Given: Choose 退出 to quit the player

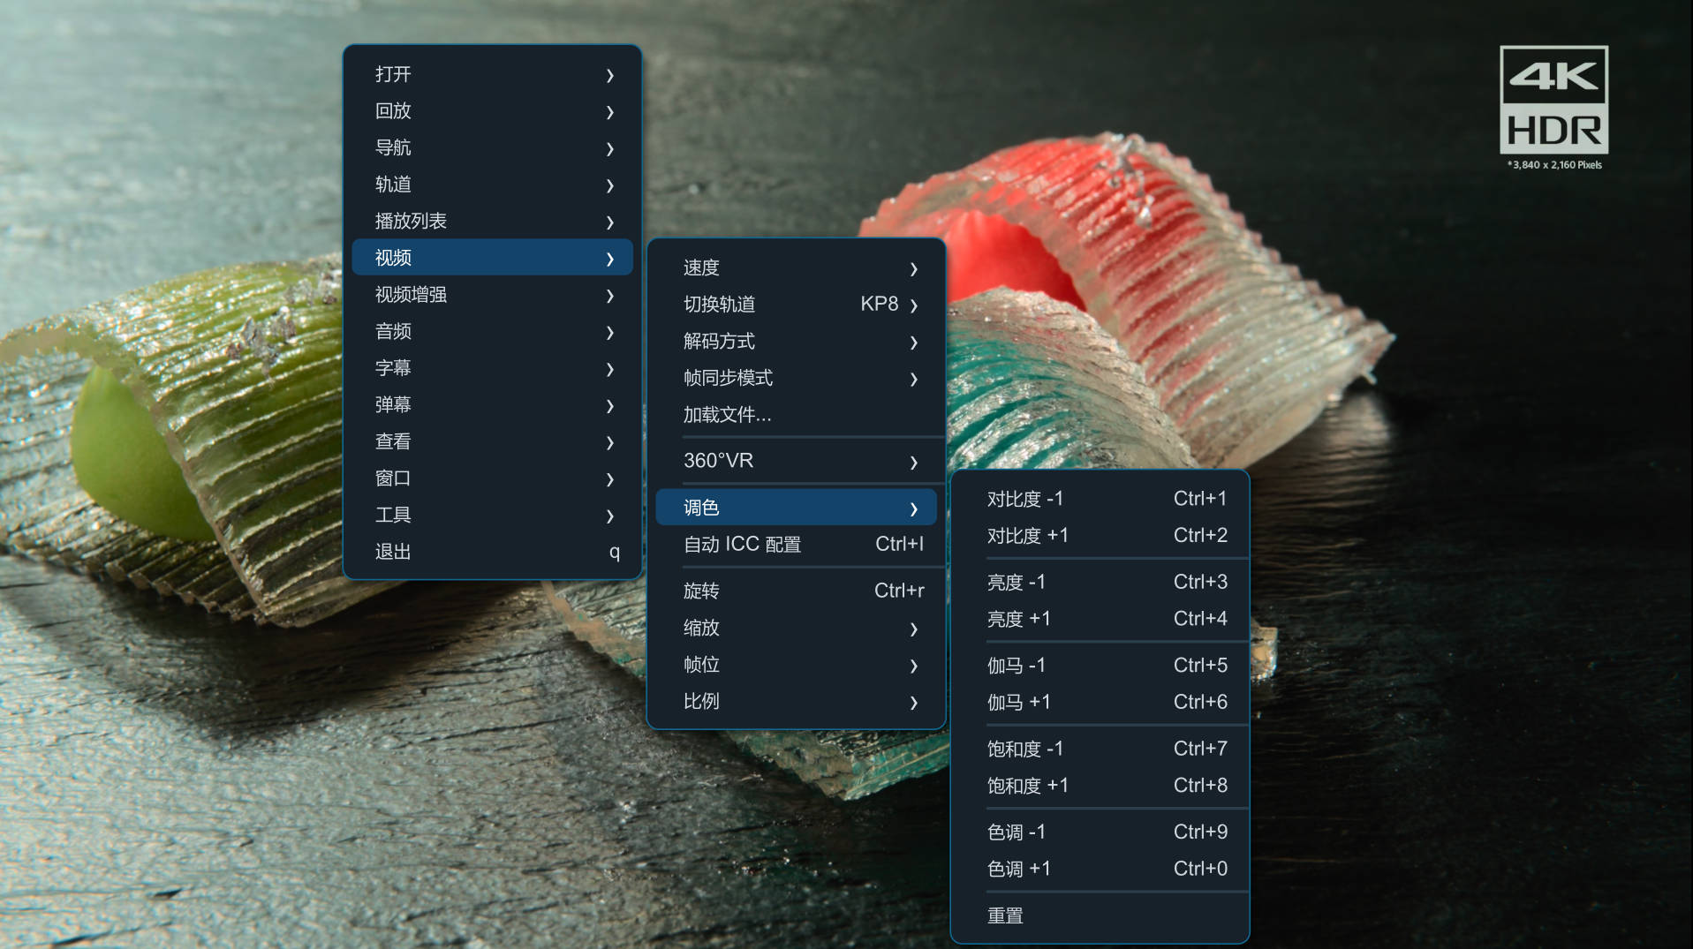Looking at the screenshot, I should pyautogui.click(x=492, y=552).
